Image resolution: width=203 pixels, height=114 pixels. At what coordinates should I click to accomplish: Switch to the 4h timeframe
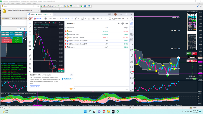point(60,18)
